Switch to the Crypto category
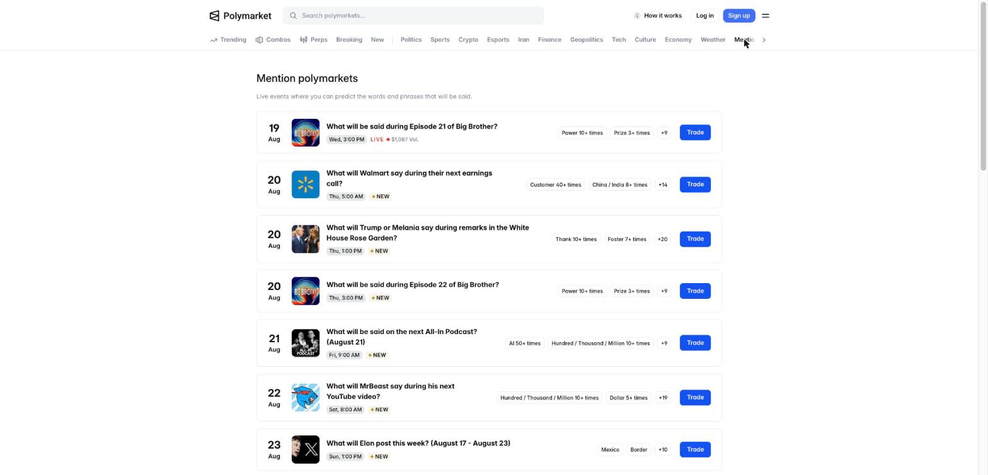Screen dimensions: 988x475 tap(468, 40)
